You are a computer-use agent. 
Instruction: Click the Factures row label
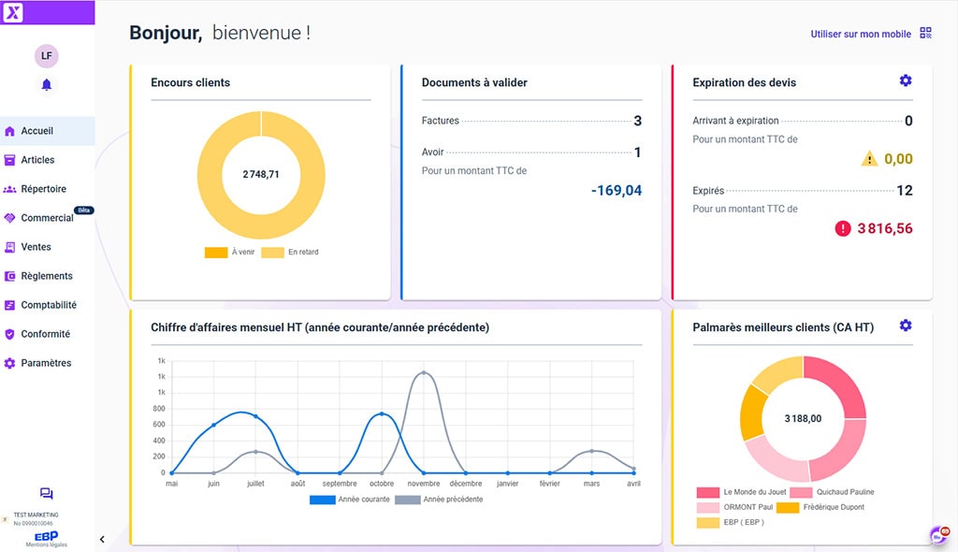(440, 121)
